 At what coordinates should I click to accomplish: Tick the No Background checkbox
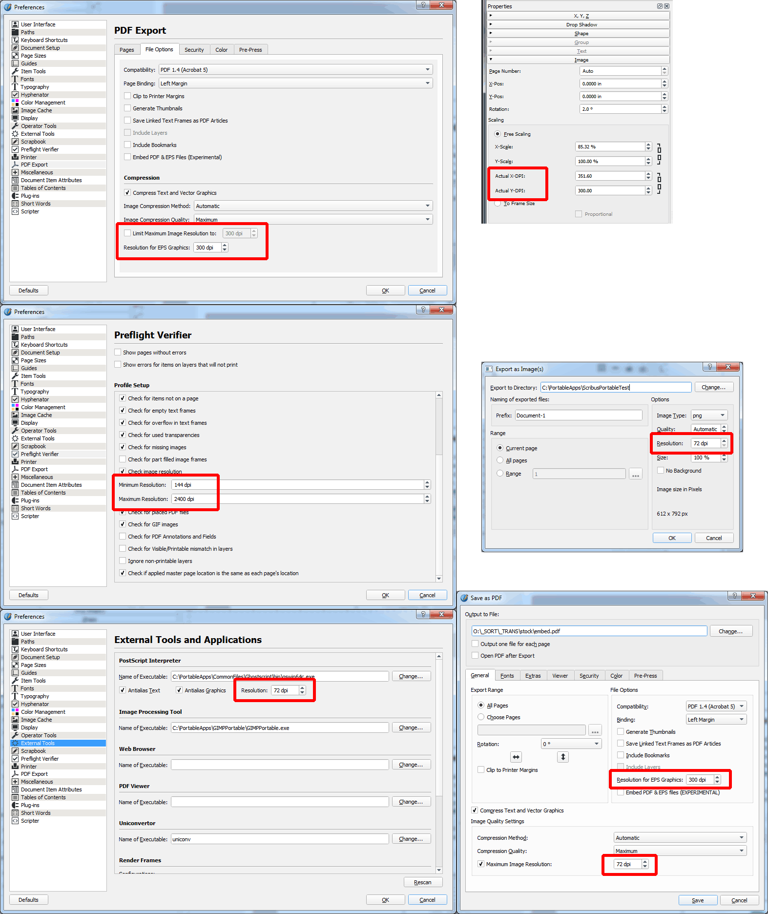pyautogui.click(x=661, y=471)
